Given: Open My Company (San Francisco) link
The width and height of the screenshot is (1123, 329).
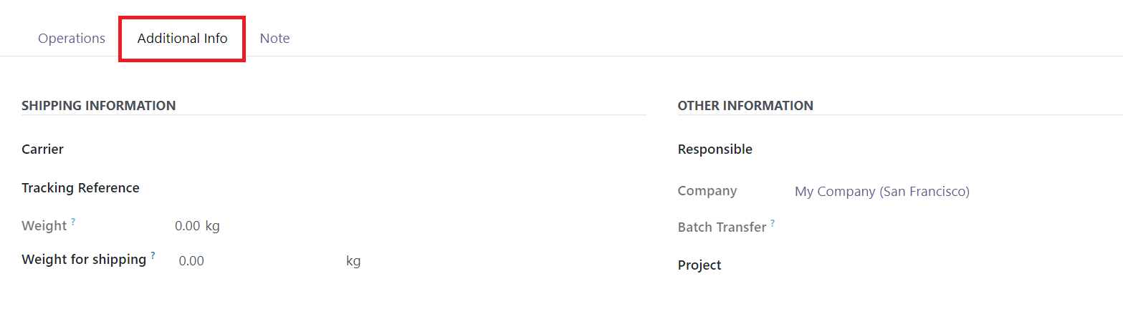Looking at the screenshot, I should [881, 192].
